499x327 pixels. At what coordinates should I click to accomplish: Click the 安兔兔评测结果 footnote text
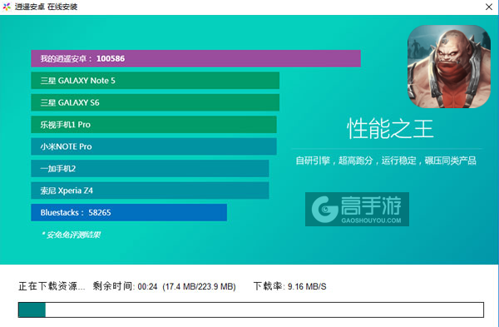coord(72,235)
